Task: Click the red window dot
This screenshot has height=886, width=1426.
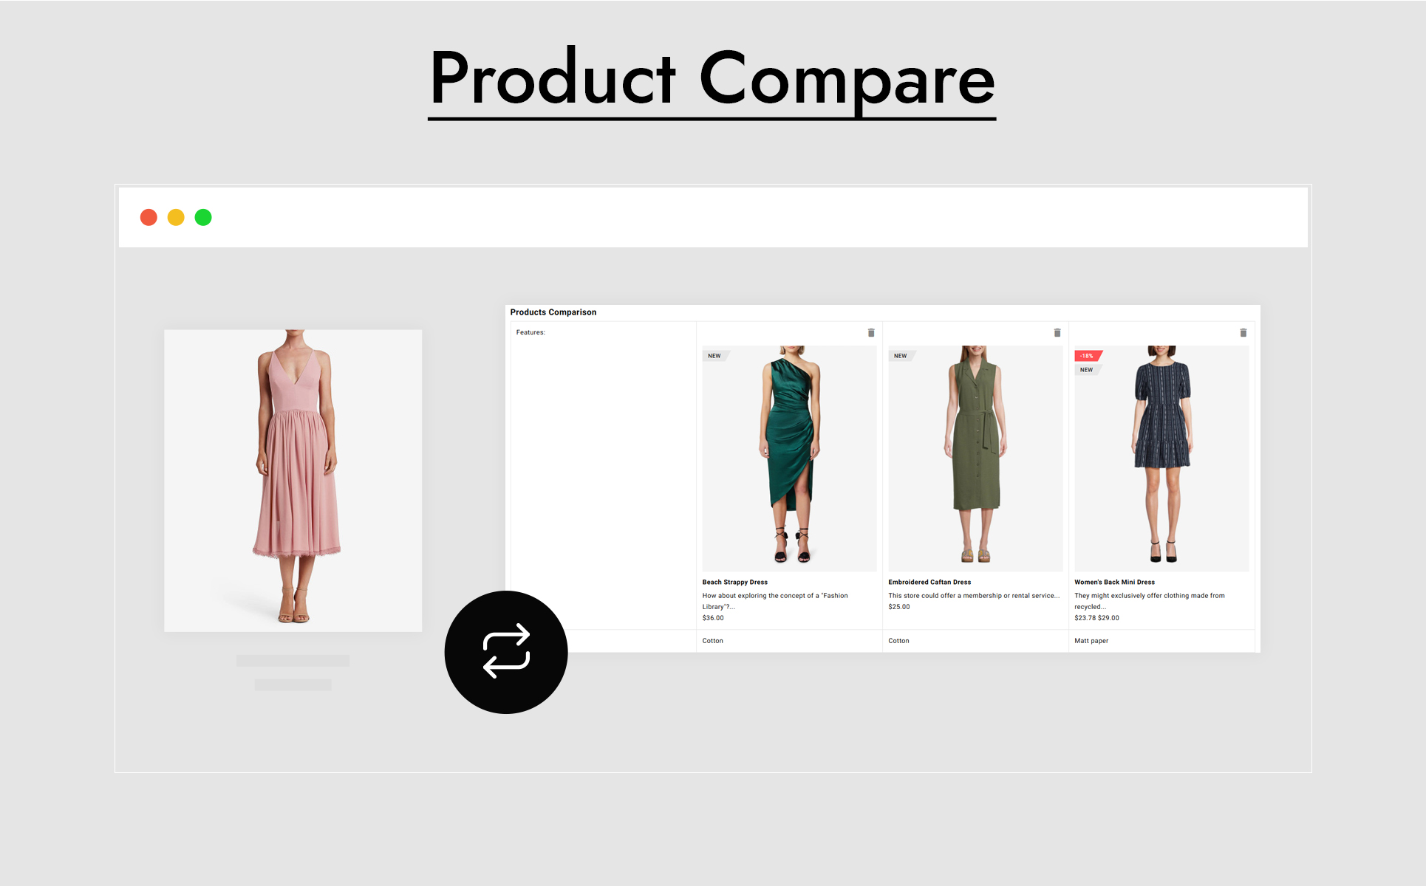Action: pyautogui.click(x=149, y=217)
